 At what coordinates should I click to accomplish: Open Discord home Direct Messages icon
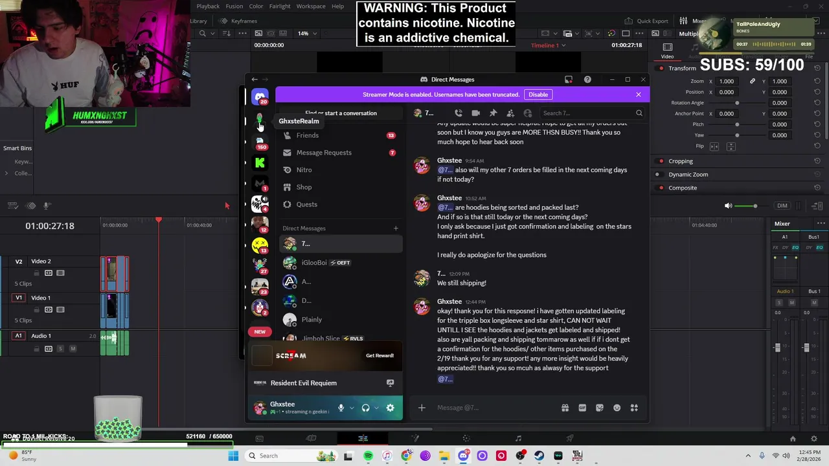tap(260, 96)
